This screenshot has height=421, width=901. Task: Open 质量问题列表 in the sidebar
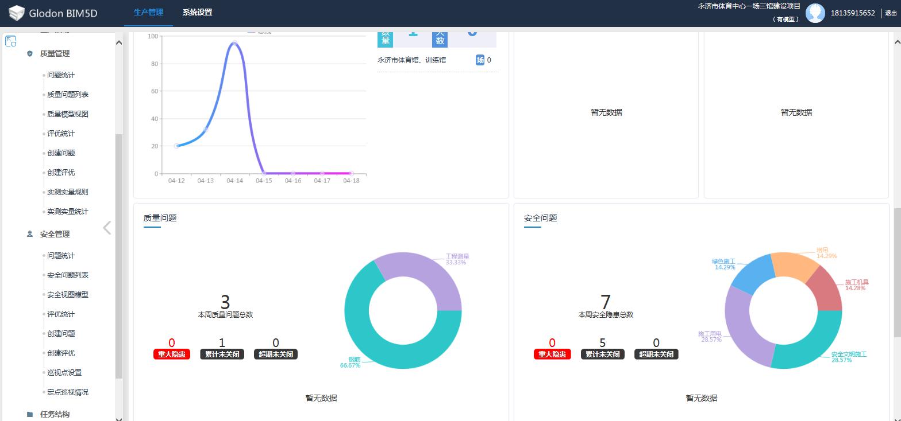point(68,95)
